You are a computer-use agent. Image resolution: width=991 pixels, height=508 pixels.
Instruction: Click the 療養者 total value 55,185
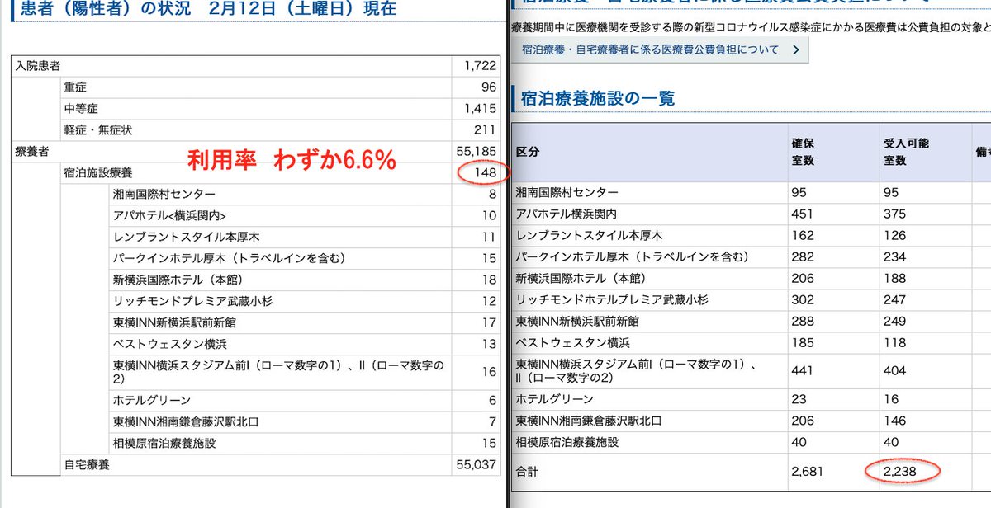[477, 151]
